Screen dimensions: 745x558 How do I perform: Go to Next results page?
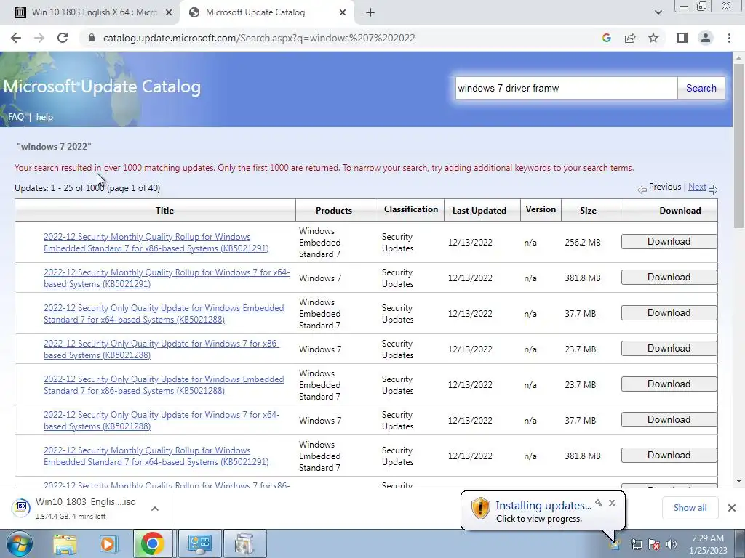pyautogui.click(x=697, y=187)
